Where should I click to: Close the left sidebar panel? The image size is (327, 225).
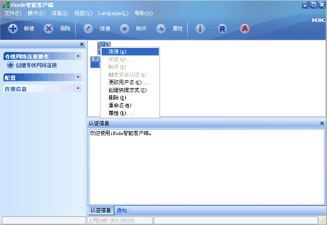coord(82,44)
